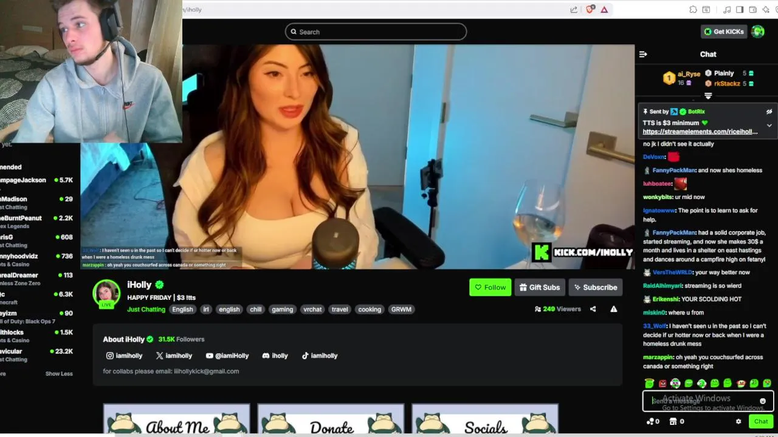778x437 pixels.
Task: Open iamiholly Instagram link
Action: tap(125, 356)
